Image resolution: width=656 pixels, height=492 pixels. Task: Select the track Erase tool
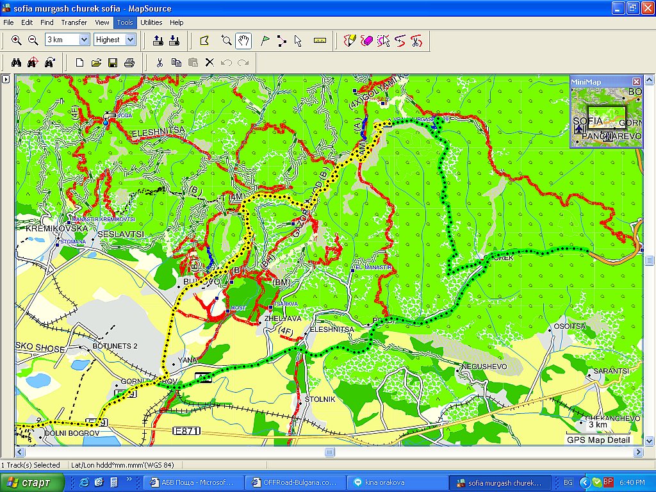(366, 40)
